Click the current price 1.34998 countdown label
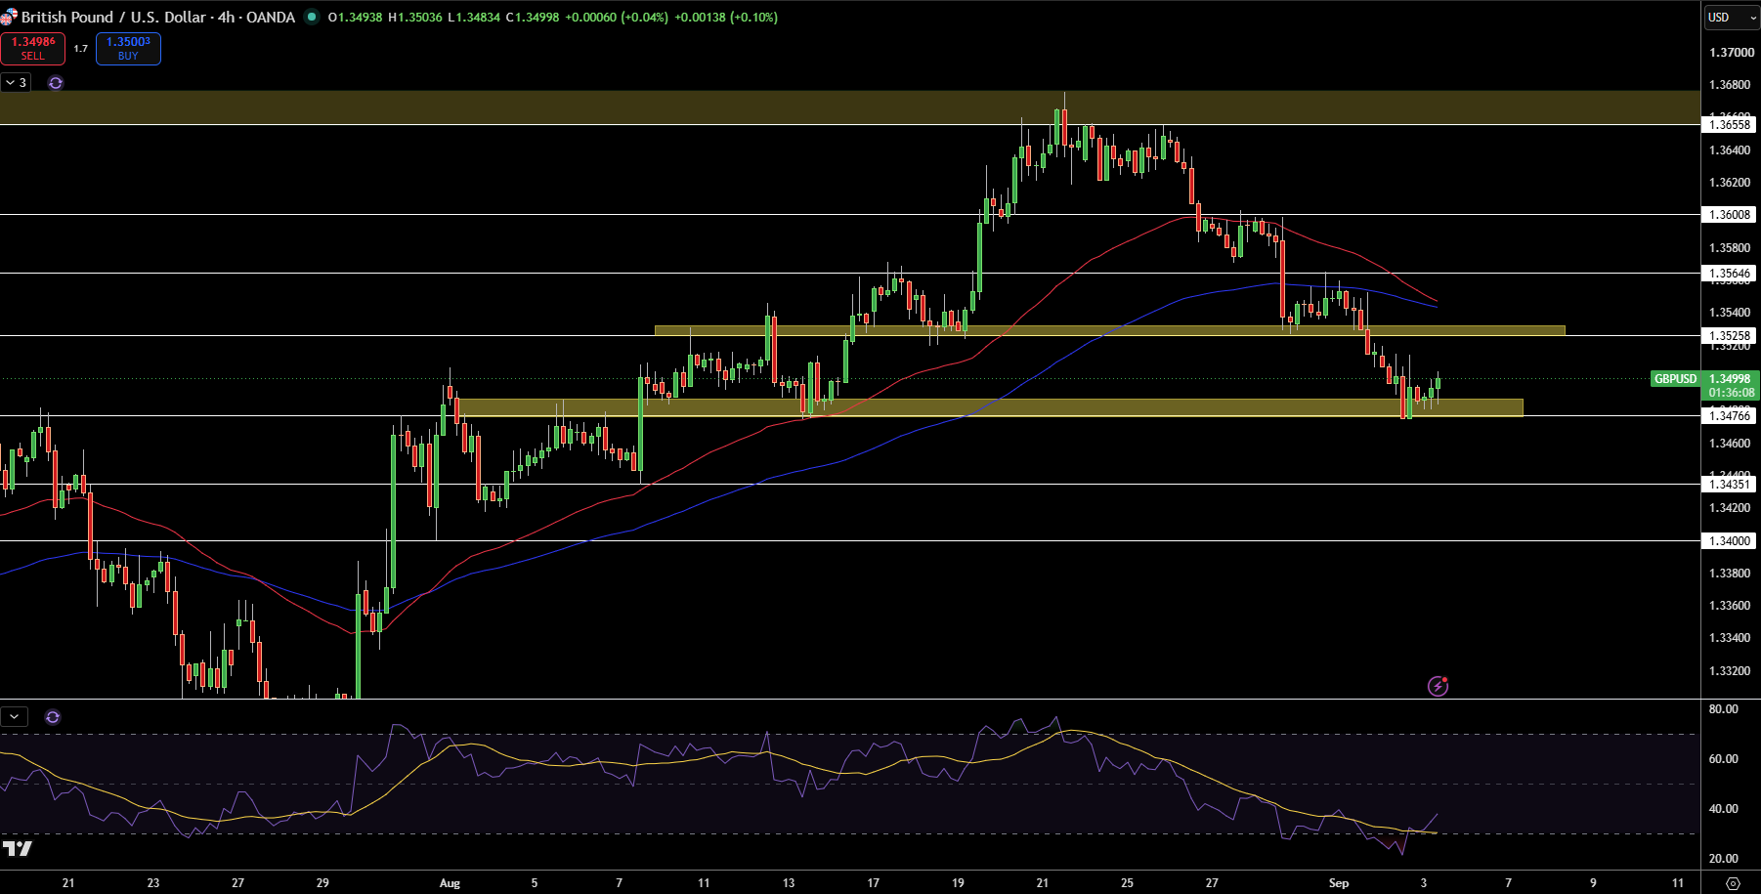 point(1731,385)
